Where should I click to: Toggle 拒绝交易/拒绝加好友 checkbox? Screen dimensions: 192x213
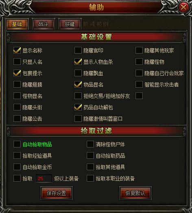(78, 96)
